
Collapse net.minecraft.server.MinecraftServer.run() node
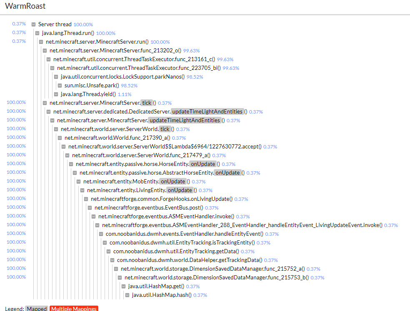click(41, 42)
